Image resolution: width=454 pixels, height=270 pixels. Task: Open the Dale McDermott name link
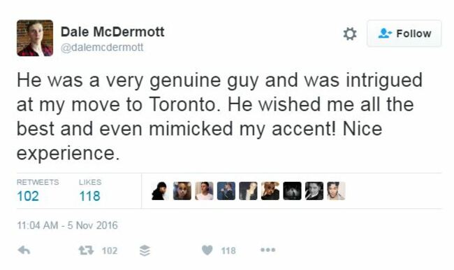112,31
